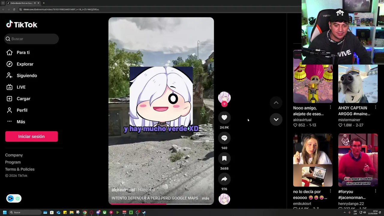Open the akiravirtual username on the video
384x216 pixels.
click(x=123, y=190)
